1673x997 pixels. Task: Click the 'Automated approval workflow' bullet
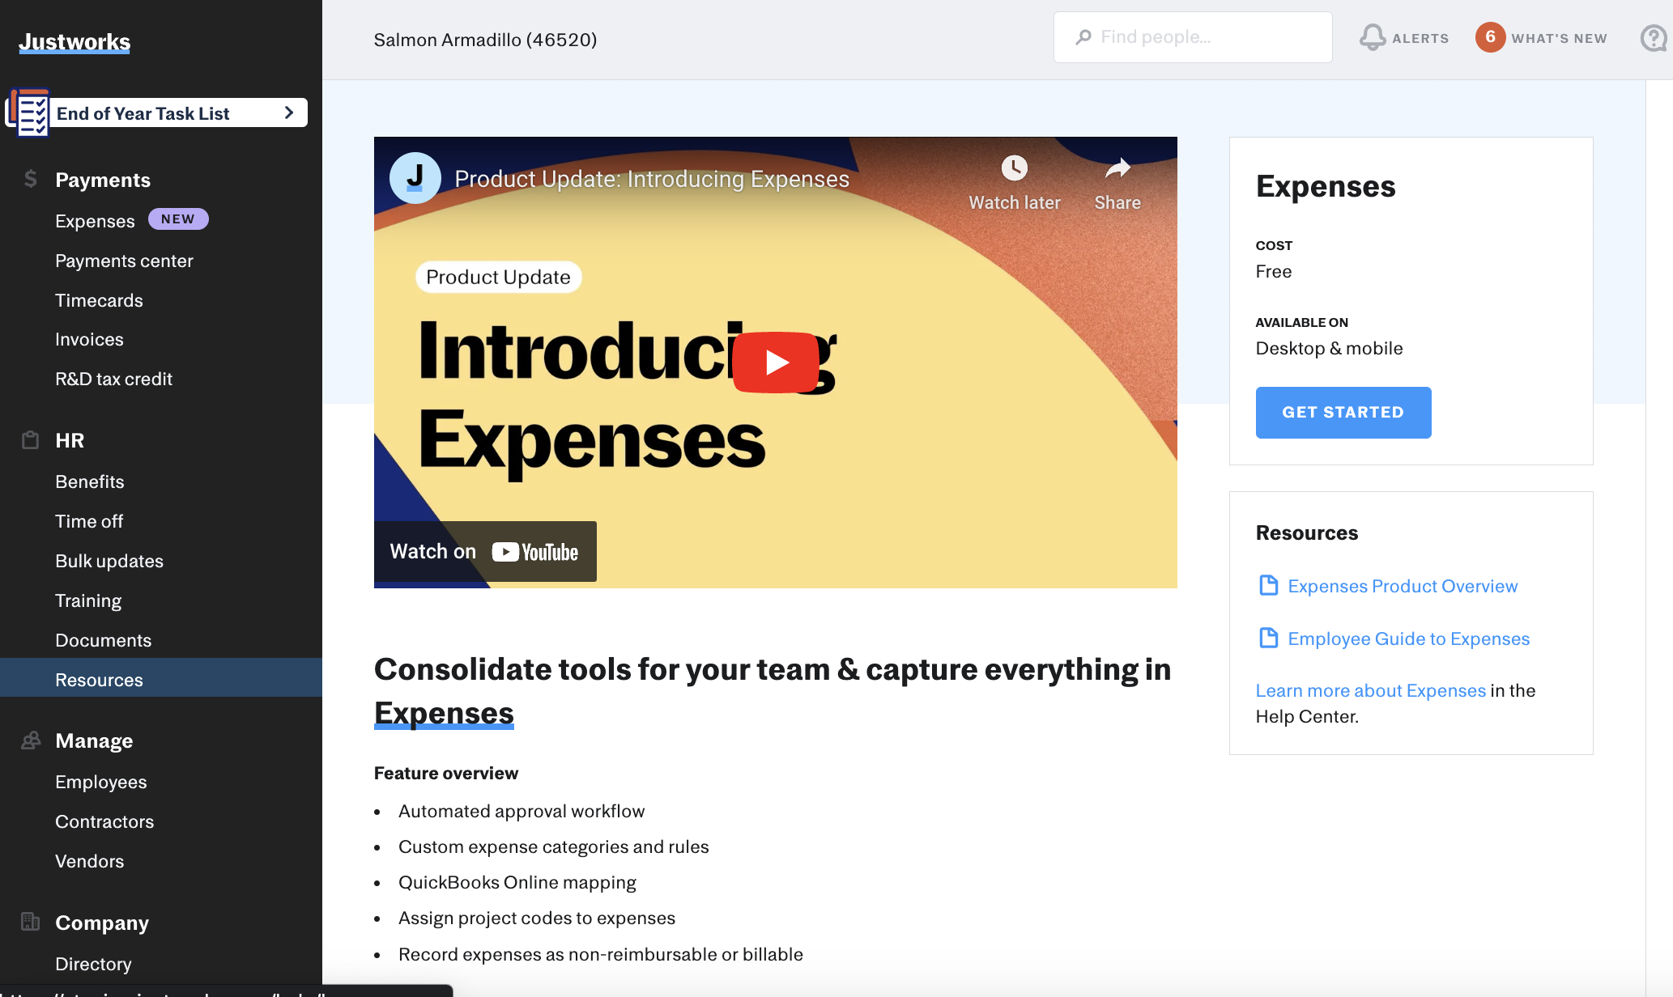coord(521,811)
